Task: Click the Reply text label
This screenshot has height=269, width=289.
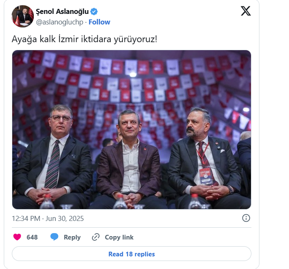Action: coord(72,237)
